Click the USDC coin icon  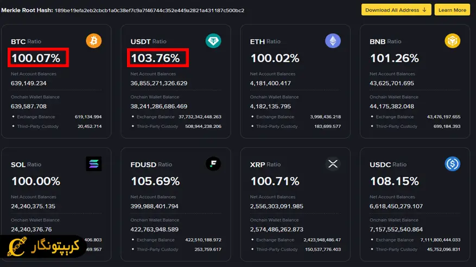pyautogui.click(x=452, y=164)
